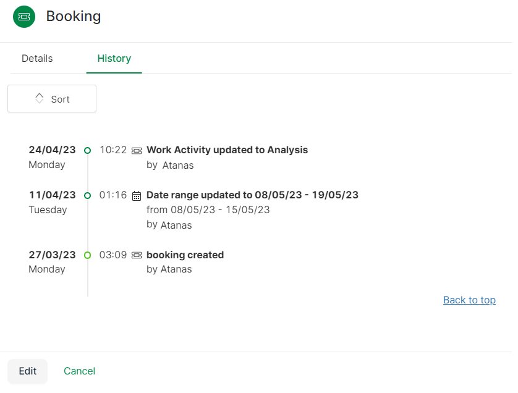Click the timeline marker for the 11/04/23 entry

point(87,195)
